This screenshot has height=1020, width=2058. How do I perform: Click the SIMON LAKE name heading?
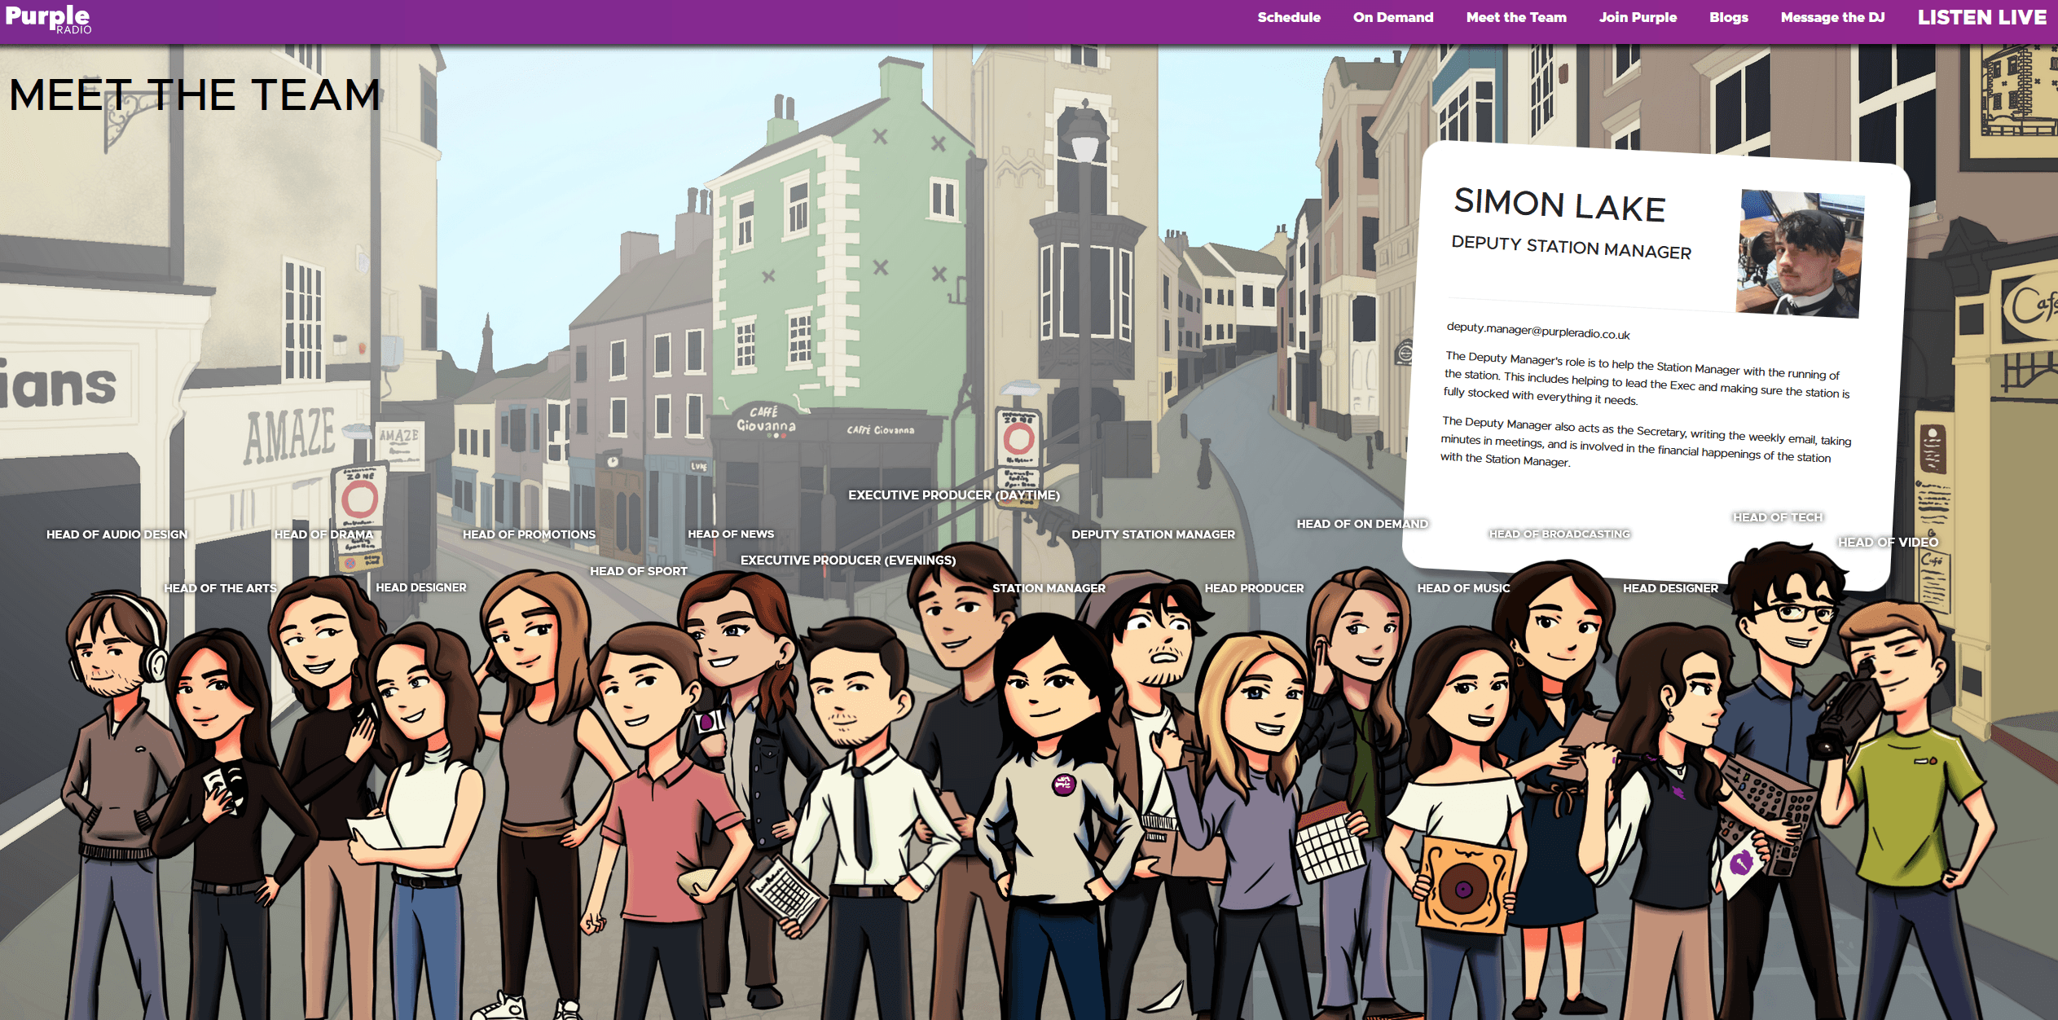click(x=1559, y=204)
